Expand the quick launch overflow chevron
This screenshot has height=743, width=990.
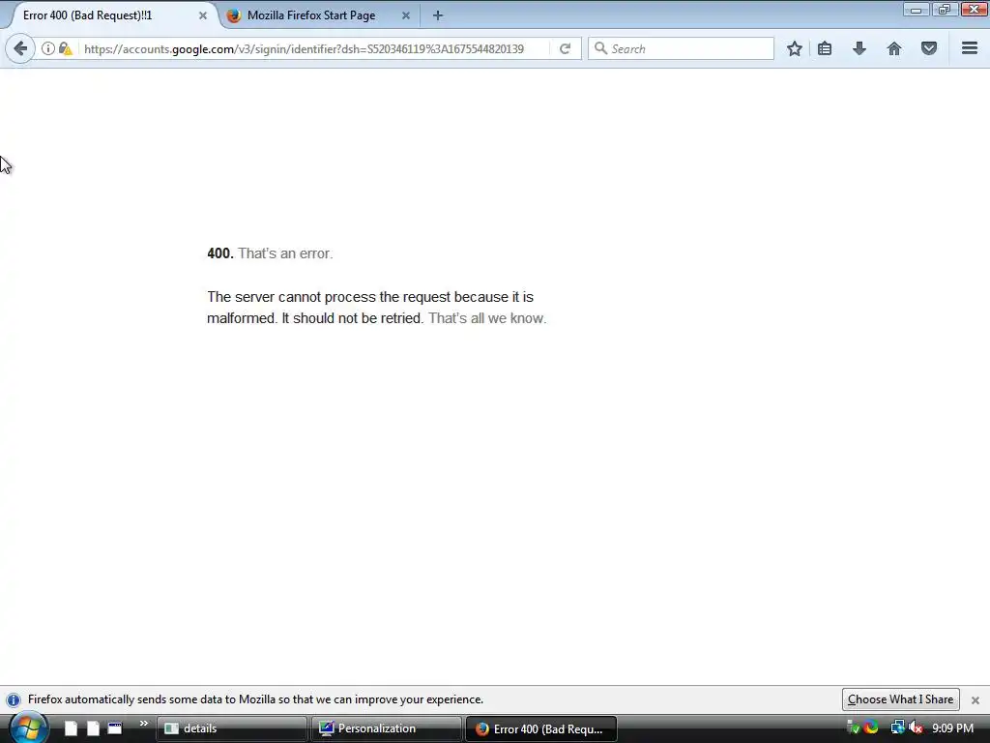[x=144, y=724]
